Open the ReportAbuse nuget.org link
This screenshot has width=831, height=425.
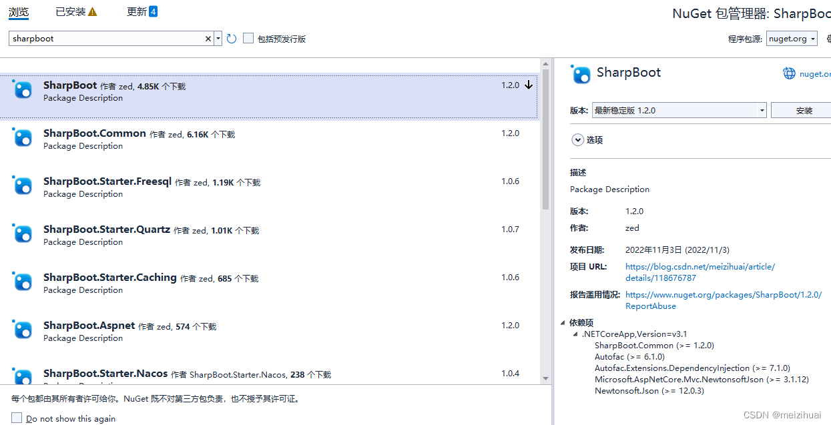[x=724, y=300]
